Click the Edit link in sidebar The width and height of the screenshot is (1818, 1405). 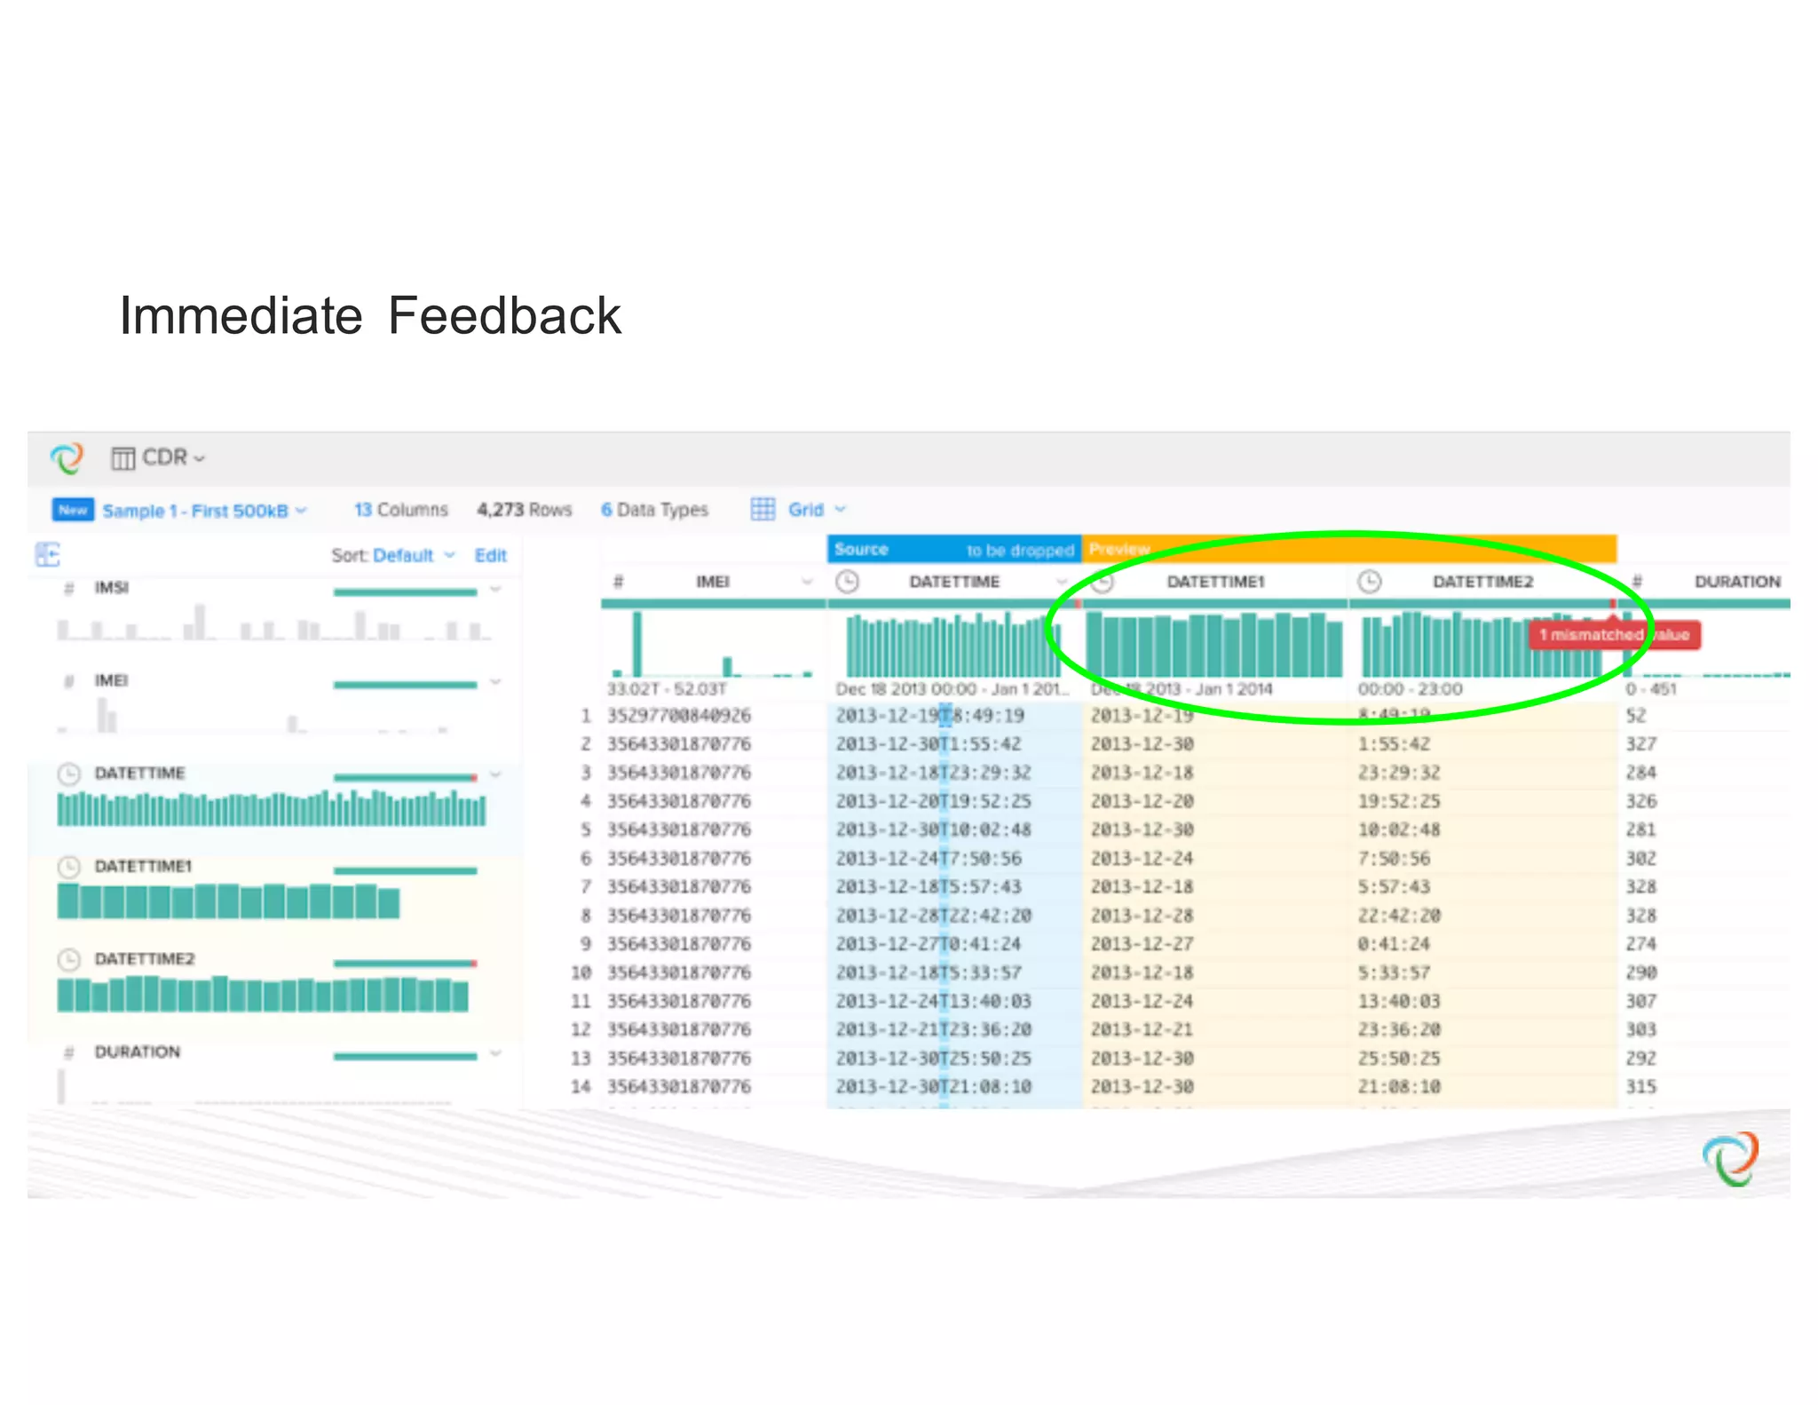[490, 555]
